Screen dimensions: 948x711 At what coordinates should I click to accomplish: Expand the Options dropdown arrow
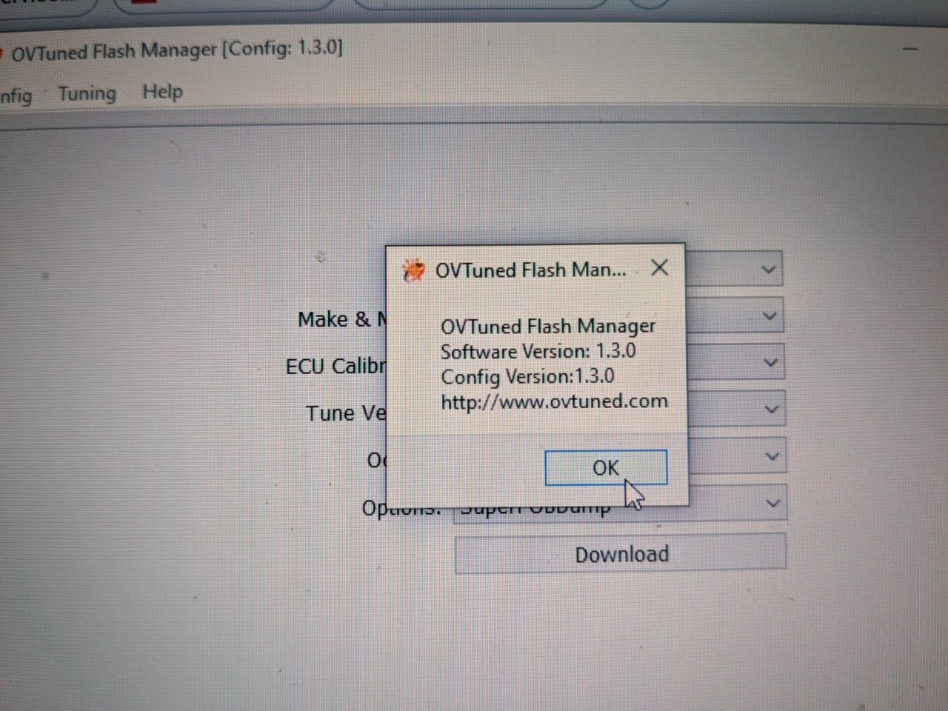[x=772, y=504]
